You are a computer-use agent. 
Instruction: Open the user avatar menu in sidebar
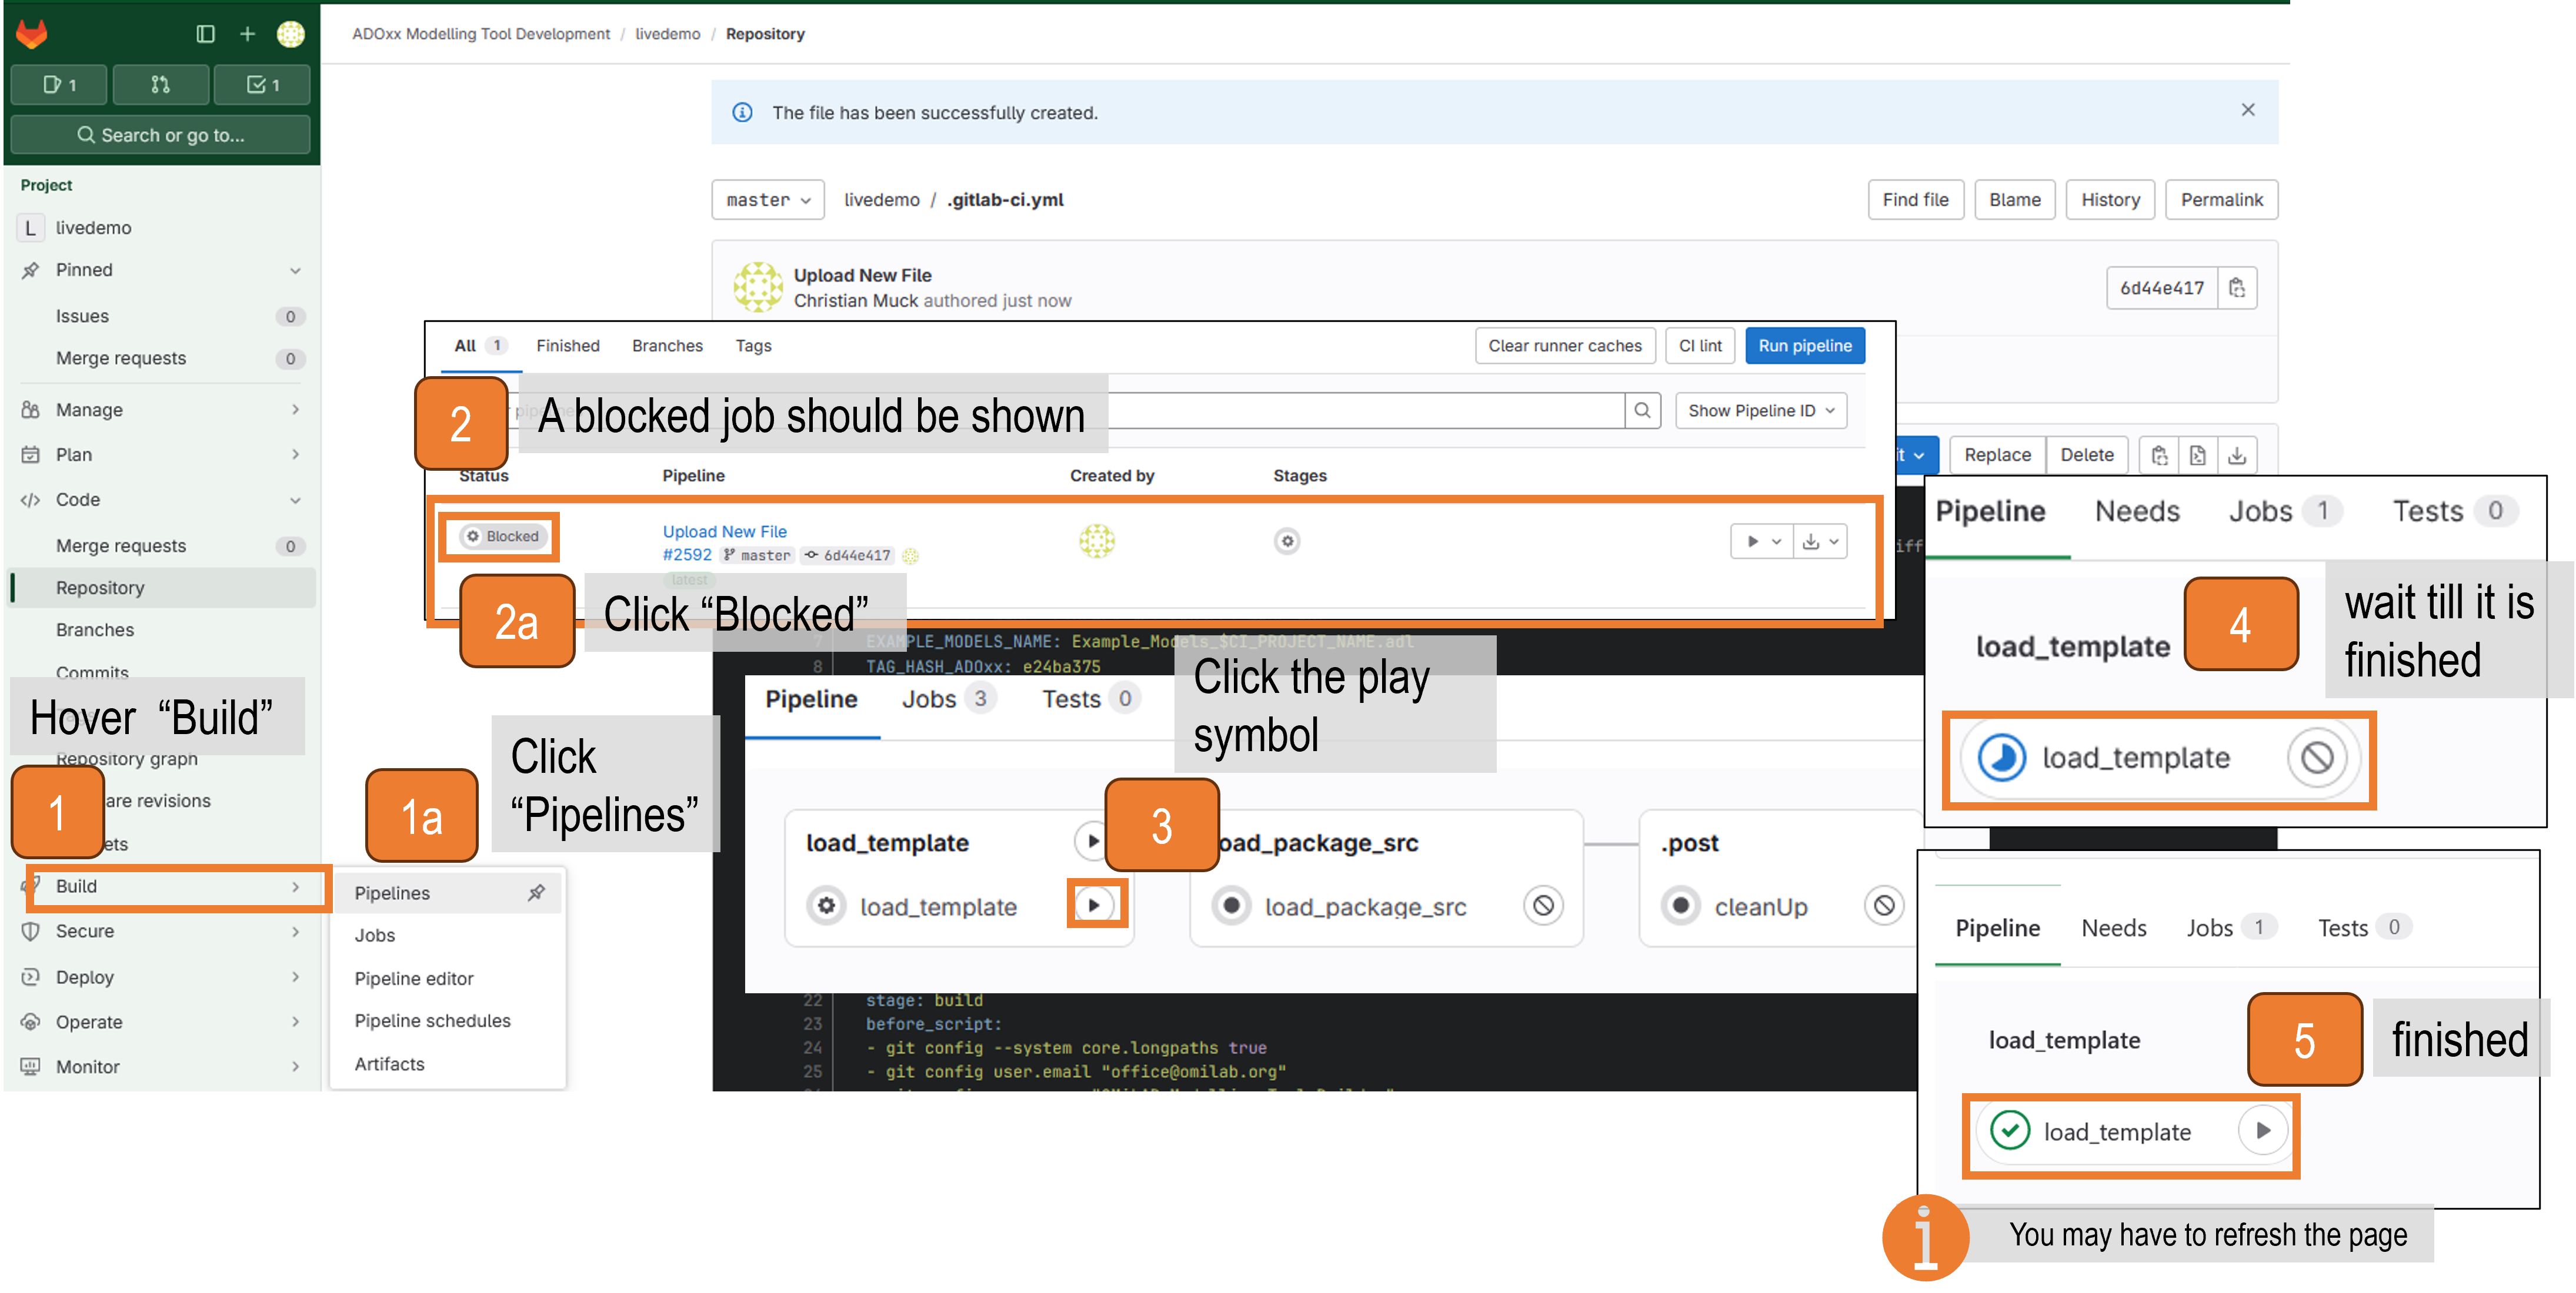click(291, 34)
